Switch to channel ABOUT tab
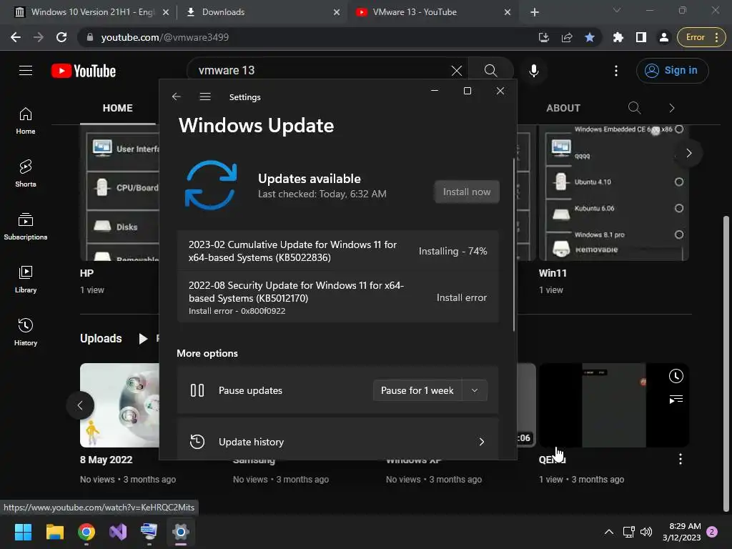 coord(563,108)
